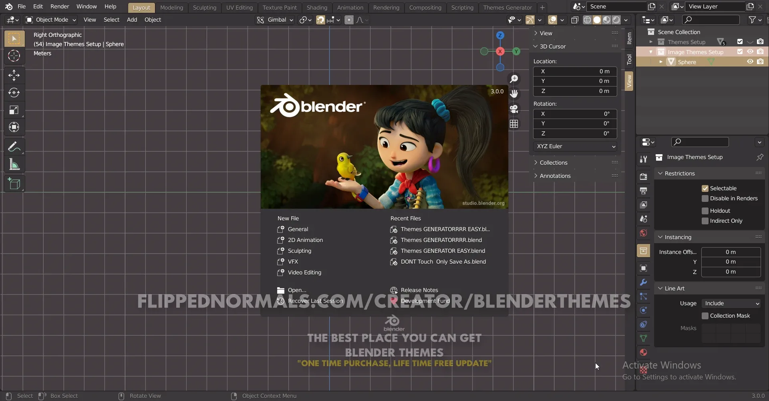Open the Object Data properties triangle icon

coord(644,338)
